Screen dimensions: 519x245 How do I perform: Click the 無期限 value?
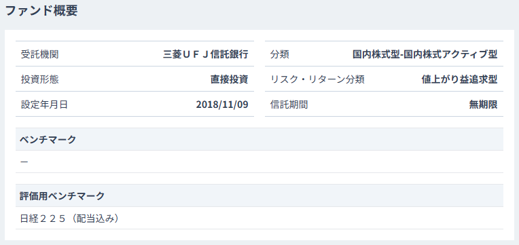click(483, 105)
